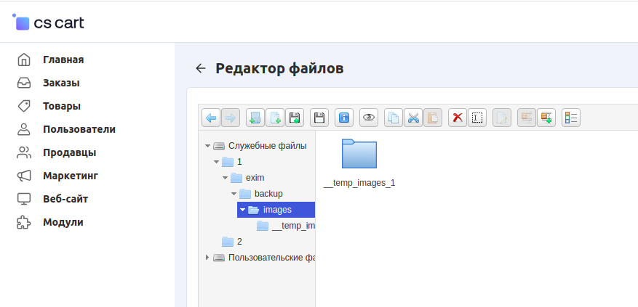The width and height of the screenshot is (638, 307).
Task: Click the create archive icon with plus
Action: coord(546,118)
